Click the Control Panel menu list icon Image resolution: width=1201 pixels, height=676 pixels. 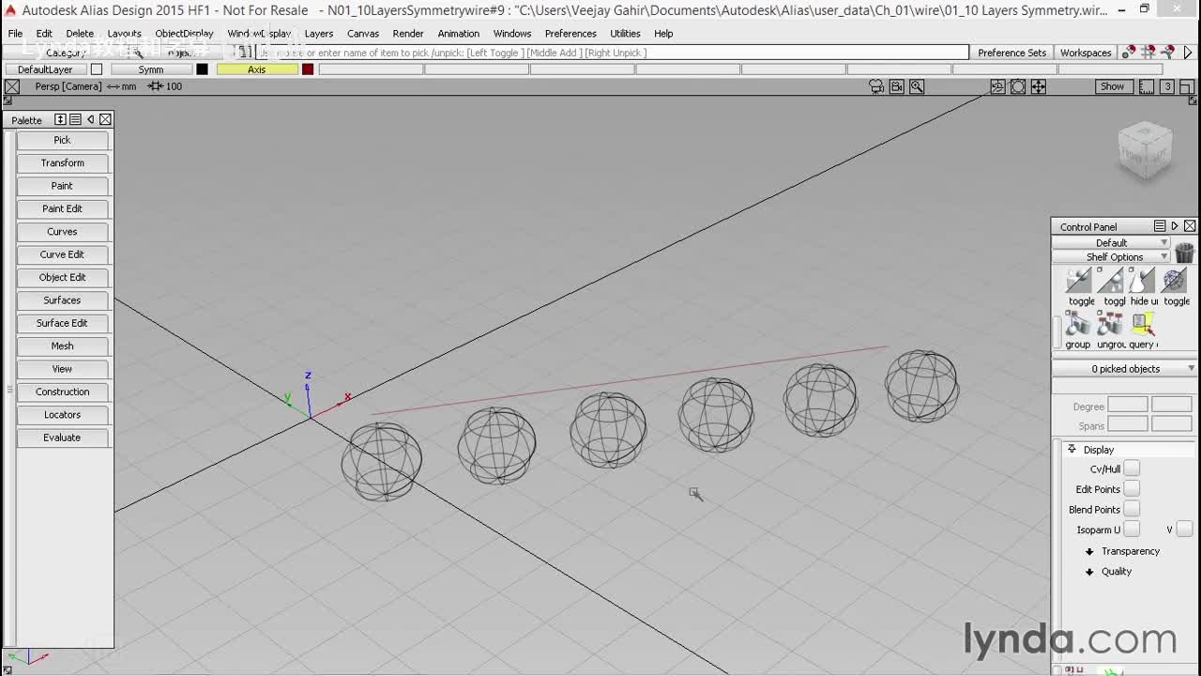click(1160, 226)
